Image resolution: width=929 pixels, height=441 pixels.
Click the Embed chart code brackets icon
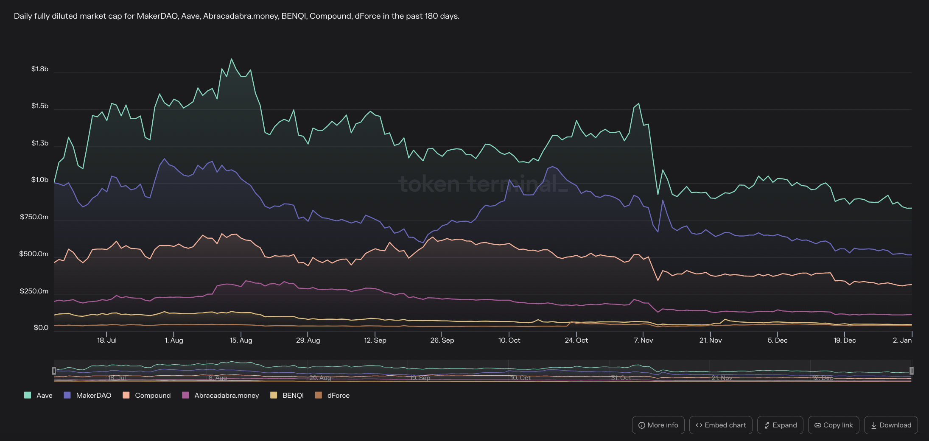coord(699,425)
